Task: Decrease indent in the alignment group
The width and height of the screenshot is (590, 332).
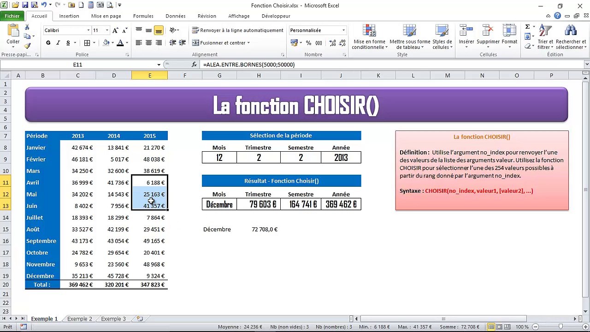Action: [x=173, y=43]
